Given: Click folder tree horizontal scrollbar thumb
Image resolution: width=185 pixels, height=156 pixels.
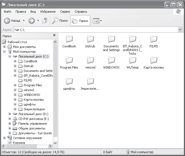Looking at the screenshot, I should coord(21,146).
